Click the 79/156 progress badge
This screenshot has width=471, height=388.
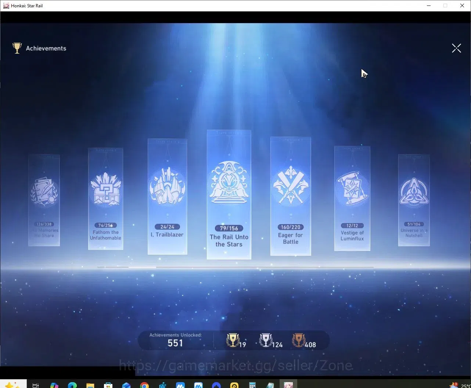pos(229,228)
